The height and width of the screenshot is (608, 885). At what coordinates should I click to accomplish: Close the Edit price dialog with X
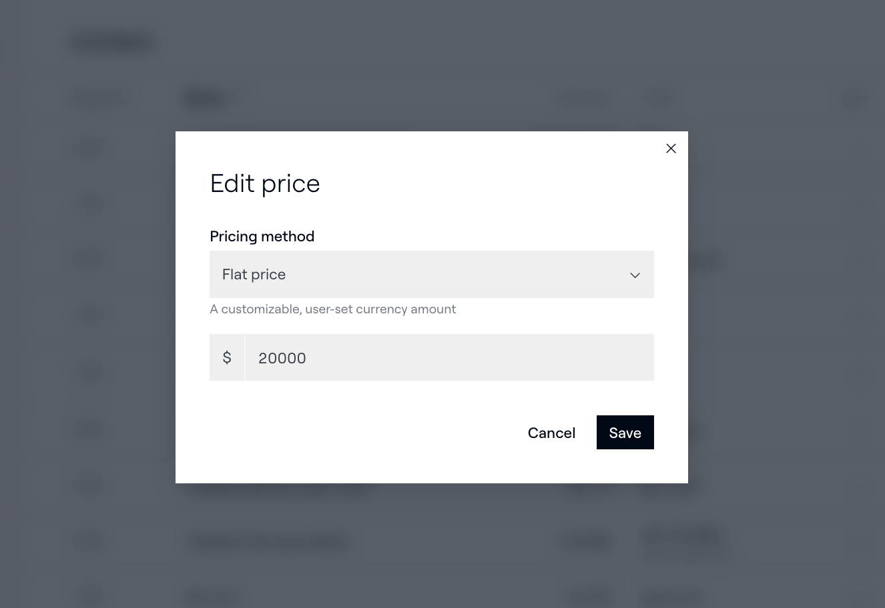[x=671, y=149]
